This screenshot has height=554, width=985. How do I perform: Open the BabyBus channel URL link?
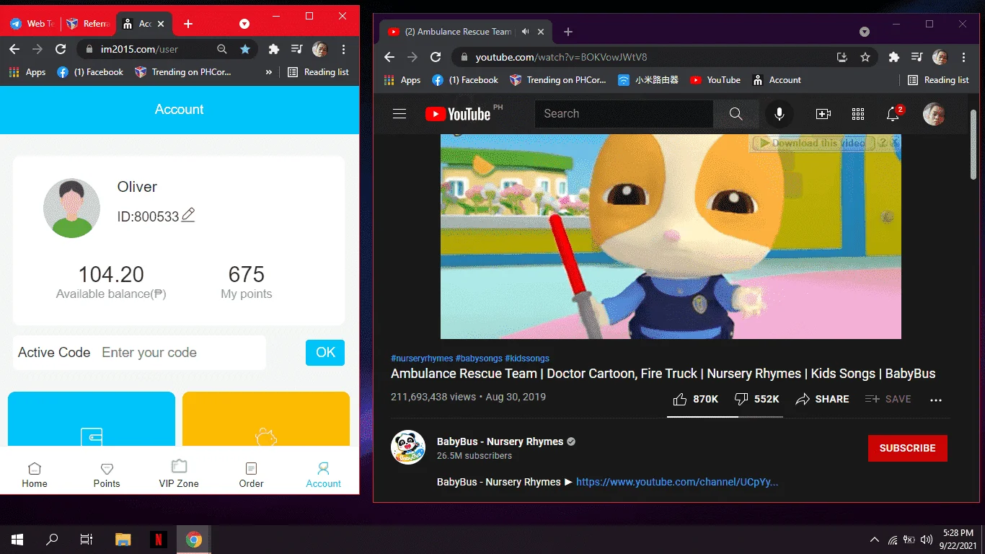click(677, 482)
